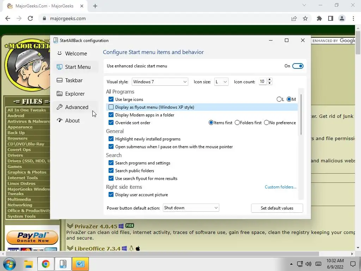Open the volume speaker tray icon
Image resolution: width=361 pixels, height=271 pixels.
[308, 264]
